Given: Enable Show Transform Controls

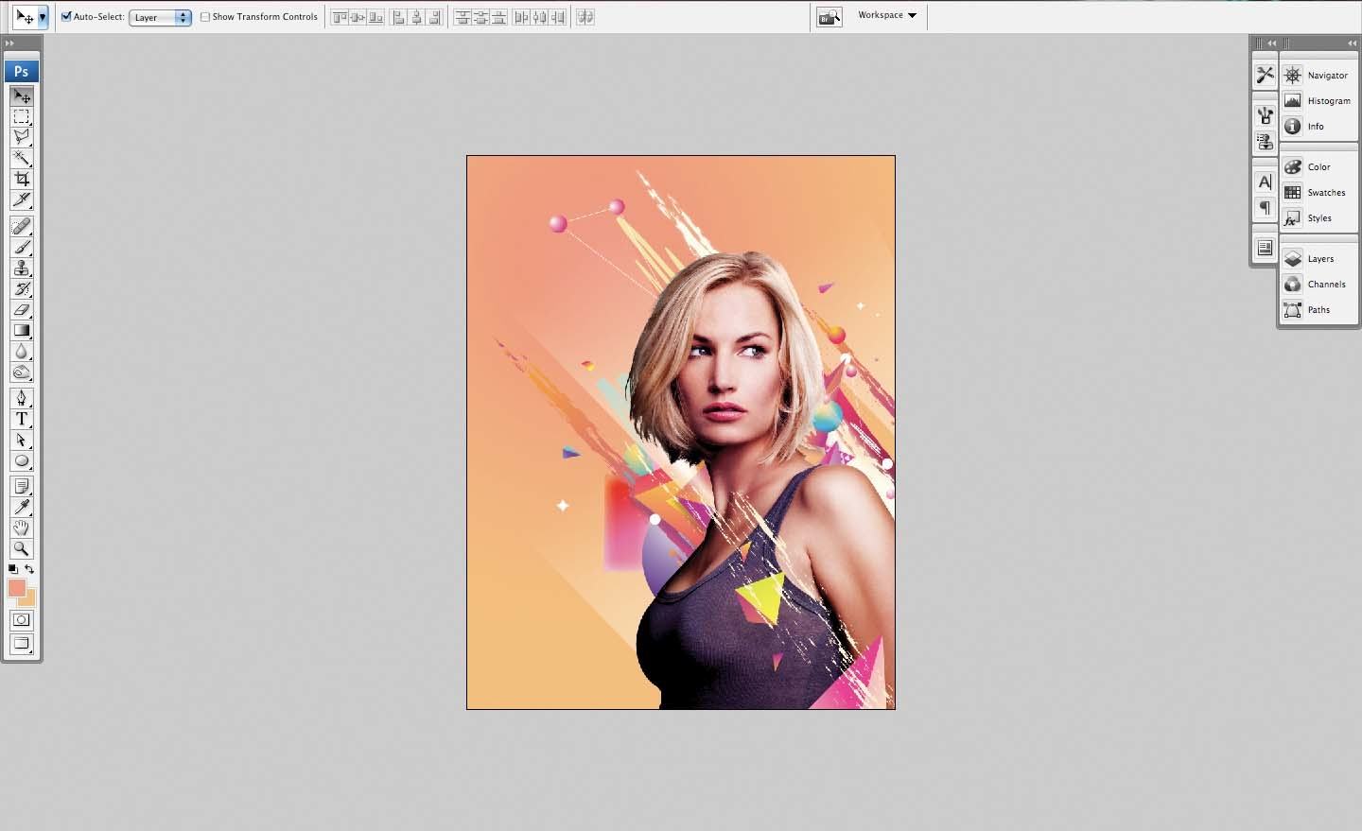Looking at the screenshot, I should pos(205,17).
